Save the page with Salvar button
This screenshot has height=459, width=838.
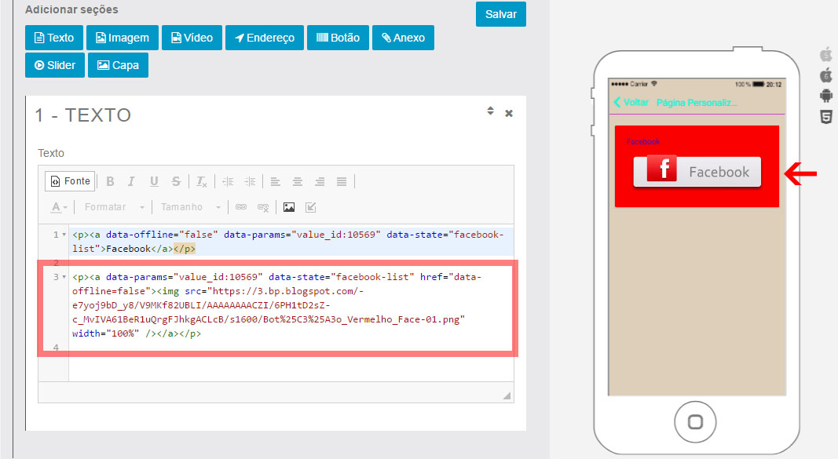tap(501, 14)
